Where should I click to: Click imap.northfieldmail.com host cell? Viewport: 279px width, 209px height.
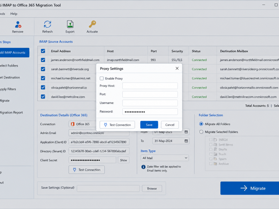click(x=123, y=60)
